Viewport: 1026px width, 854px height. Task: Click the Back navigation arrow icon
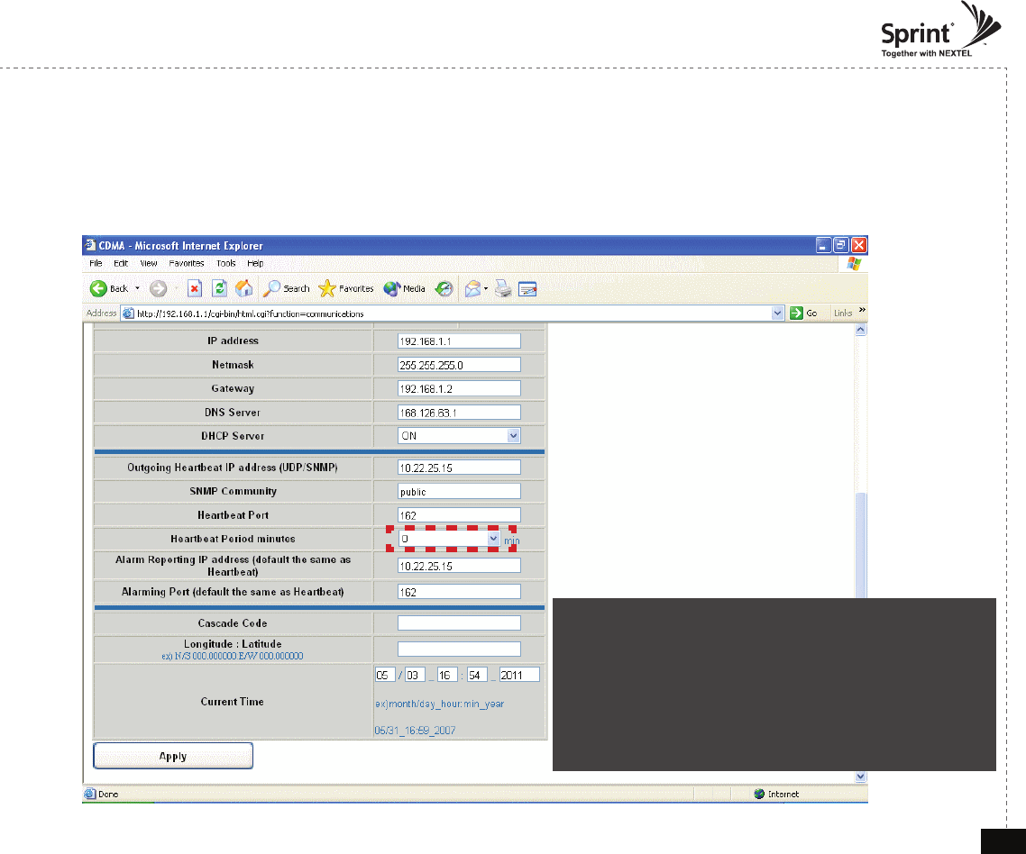pyautogui.click(x=99, y=288)
